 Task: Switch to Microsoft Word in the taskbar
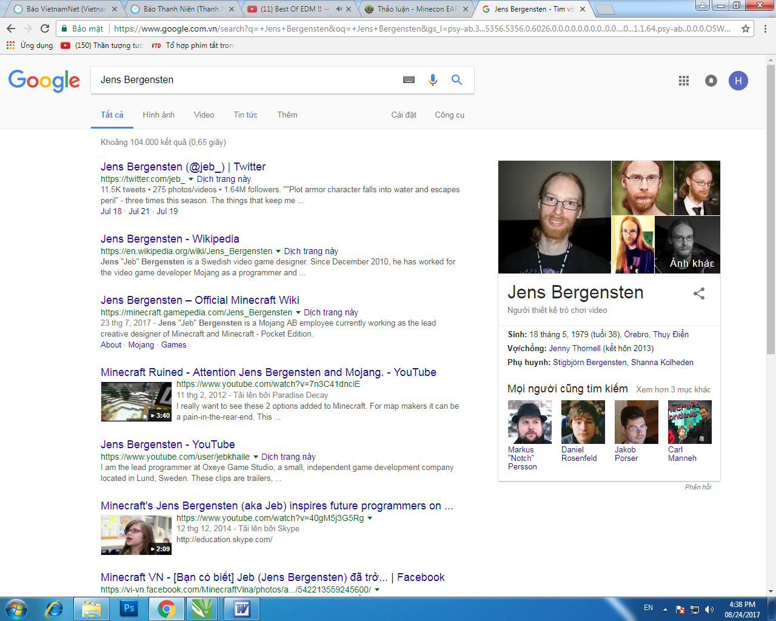[242, 608]
